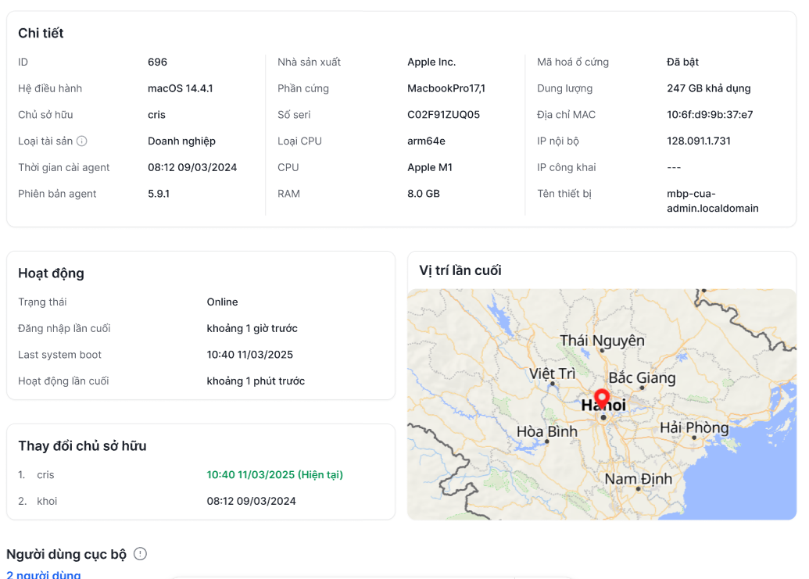This screenshot has height=579, width=809.
Task: Click the 'Chi tiết' section heading
Action: 41,33
